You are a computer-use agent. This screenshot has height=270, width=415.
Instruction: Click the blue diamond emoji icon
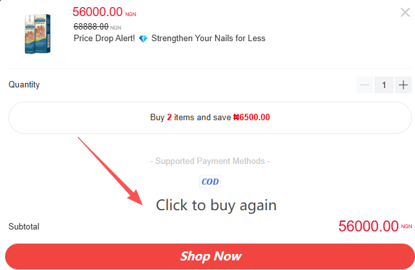click(x=143, y=39)
